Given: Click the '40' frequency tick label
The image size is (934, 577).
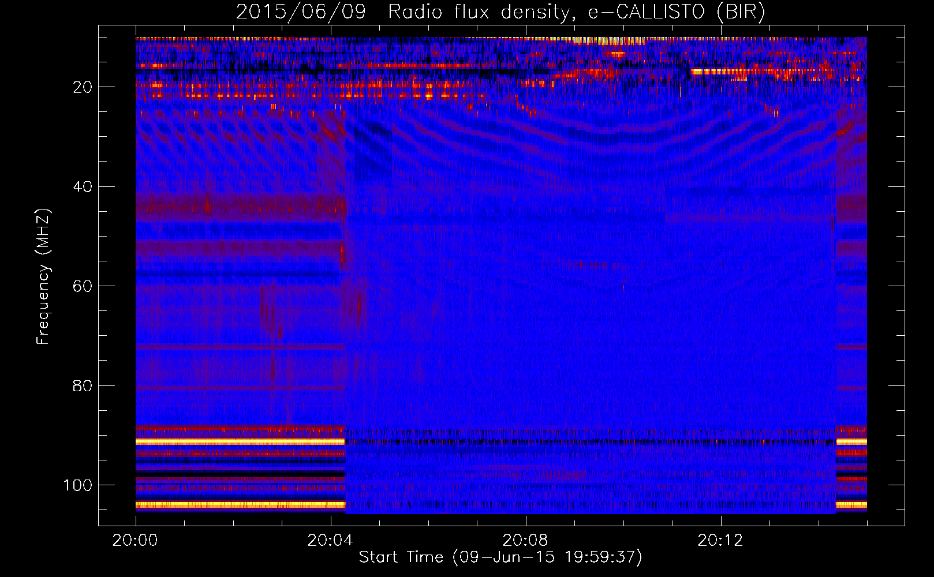Looking at the screenshot, I should (83, 187).
